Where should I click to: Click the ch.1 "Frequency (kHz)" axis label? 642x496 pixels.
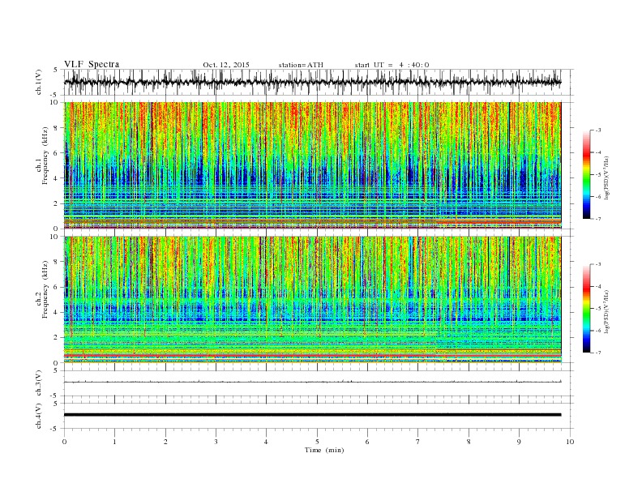(x=45, y=156)
